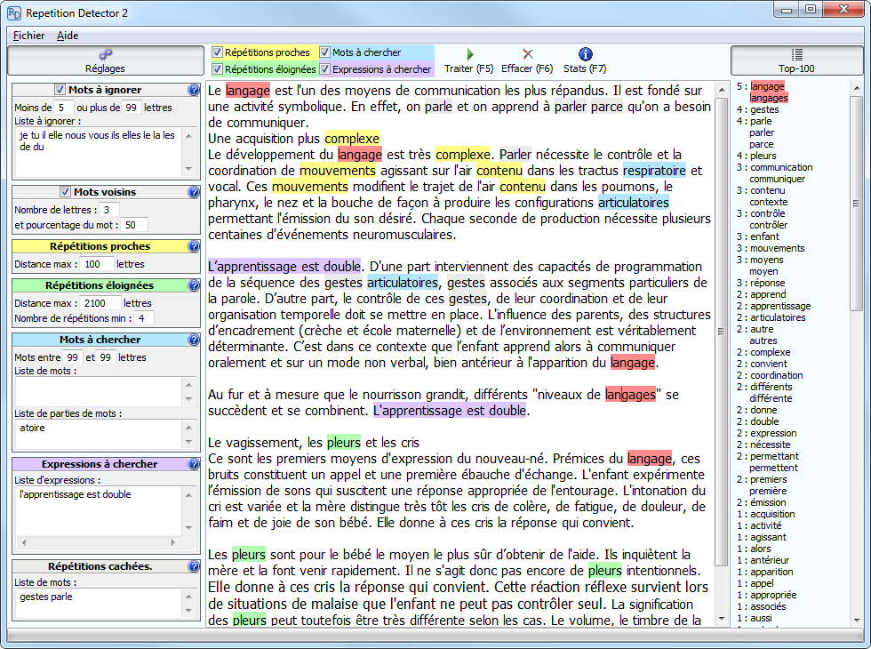Toggle the Mots à ignorer panel checkbox

coord(60,90)
